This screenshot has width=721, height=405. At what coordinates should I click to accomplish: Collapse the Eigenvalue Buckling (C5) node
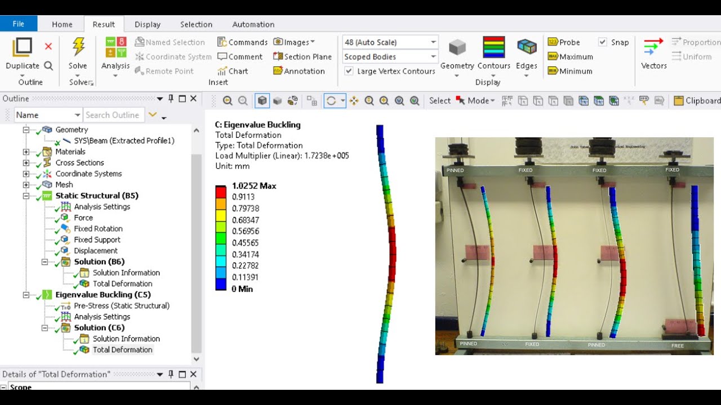coord(26,295)
